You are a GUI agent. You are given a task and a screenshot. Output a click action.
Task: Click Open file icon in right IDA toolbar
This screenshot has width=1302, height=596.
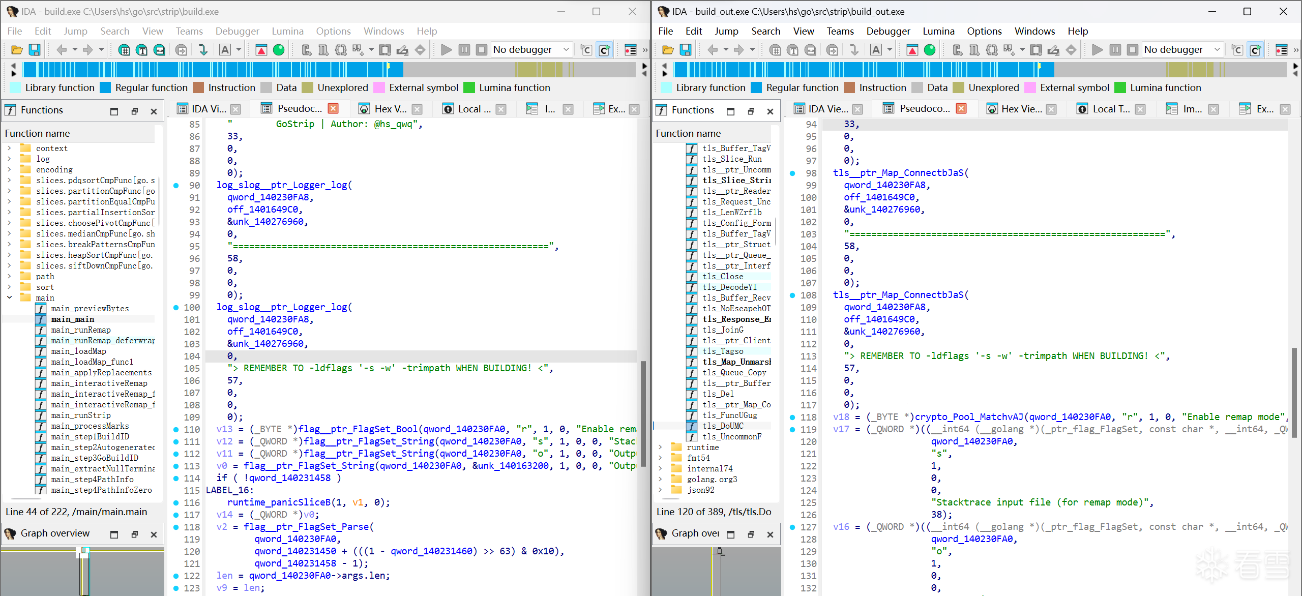pyautogui.click(x=668, y=50)
